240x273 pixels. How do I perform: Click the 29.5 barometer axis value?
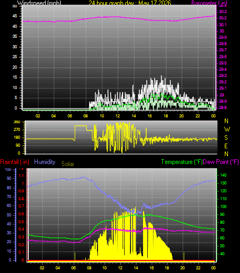click(x=223, y=63)
